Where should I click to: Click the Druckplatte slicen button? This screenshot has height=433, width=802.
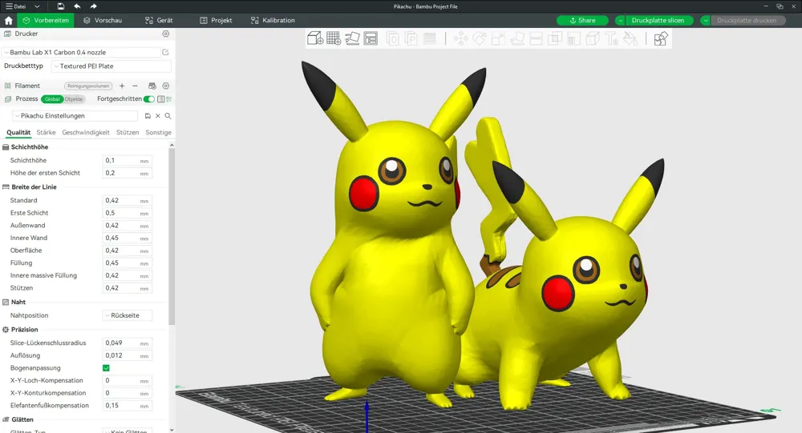tap(658, 21)
